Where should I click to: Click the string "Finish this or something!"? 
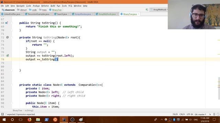pyautogui.click(x=58, y=27)
